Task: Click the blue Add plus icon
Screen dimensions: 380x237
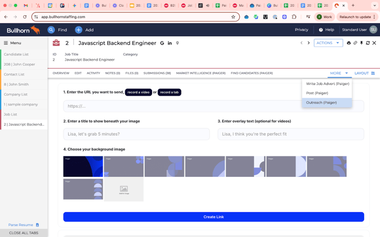Action: tap(78, 30)
